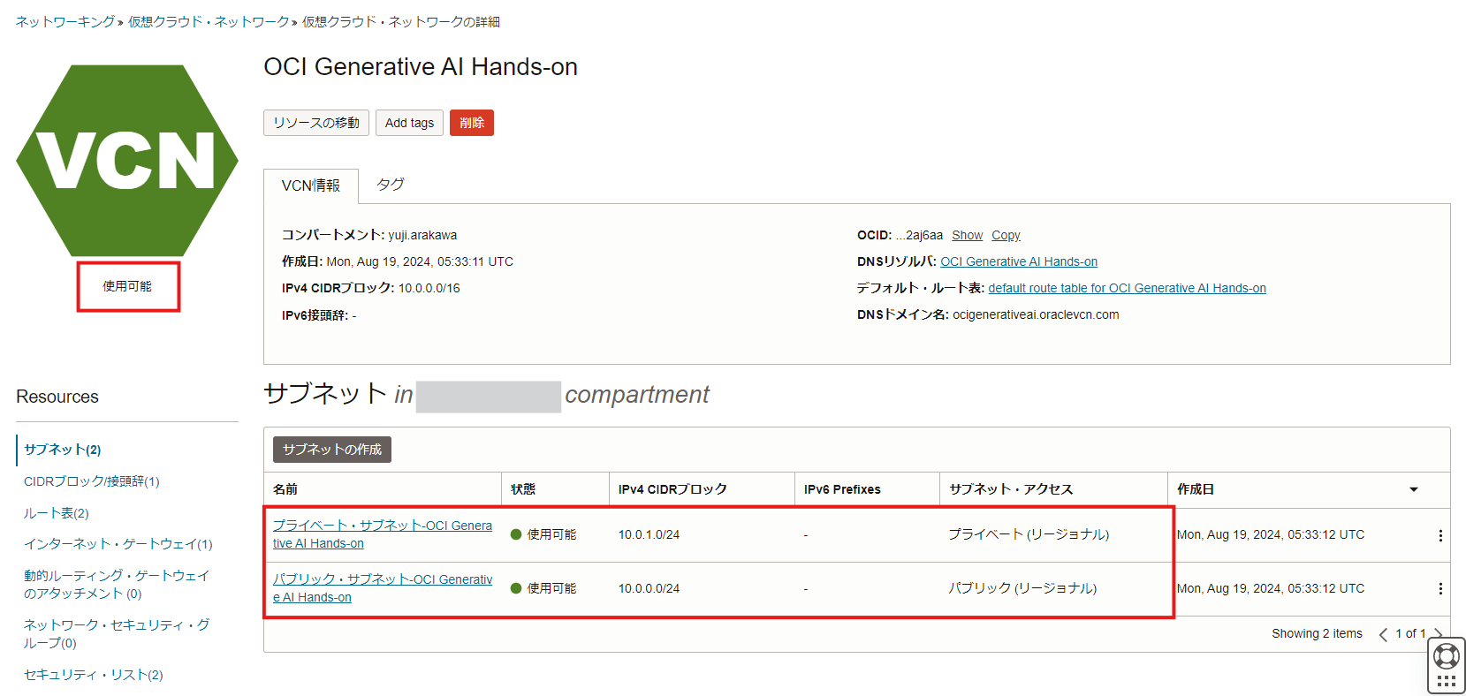Select ネットワーク・セキュリティ・グループ(0) in Resources
Image resolution: width=1466 pixels, height=696 pixels.
[117, 634]
